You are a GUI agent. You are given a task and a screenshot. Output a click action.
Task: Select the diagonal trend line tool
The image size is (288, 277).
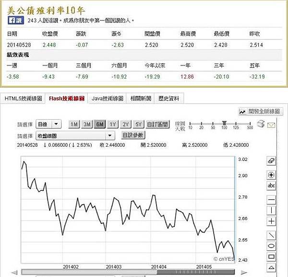pos(271,235)
